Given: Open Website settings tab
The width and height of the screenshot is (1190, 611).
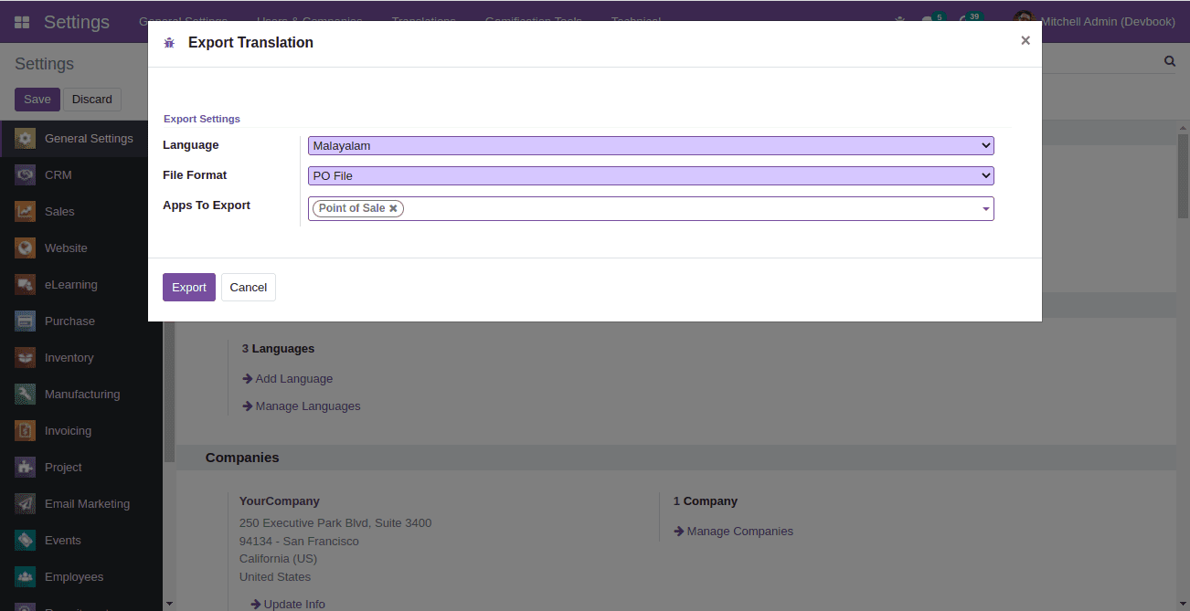Looking at the screenshot, I should (x=81, y=248).
